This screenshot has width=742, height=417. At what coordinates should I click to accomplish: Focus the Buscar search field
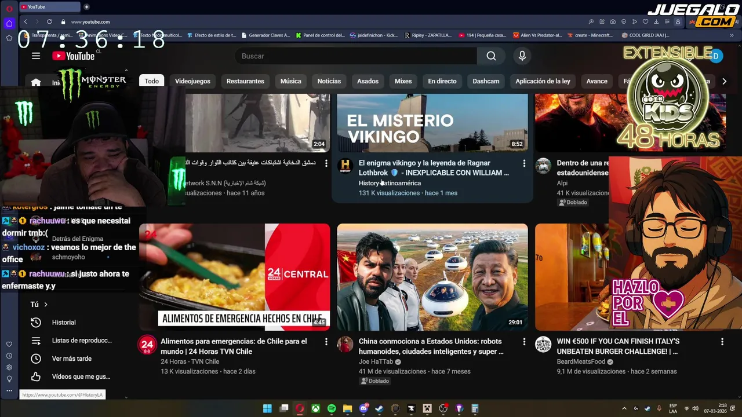point(355,56)
